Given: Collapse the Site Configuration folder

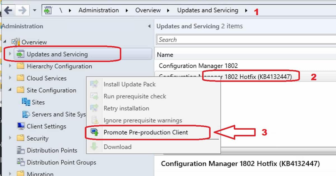Looking at the screenshot, I should tap(10, 90).
